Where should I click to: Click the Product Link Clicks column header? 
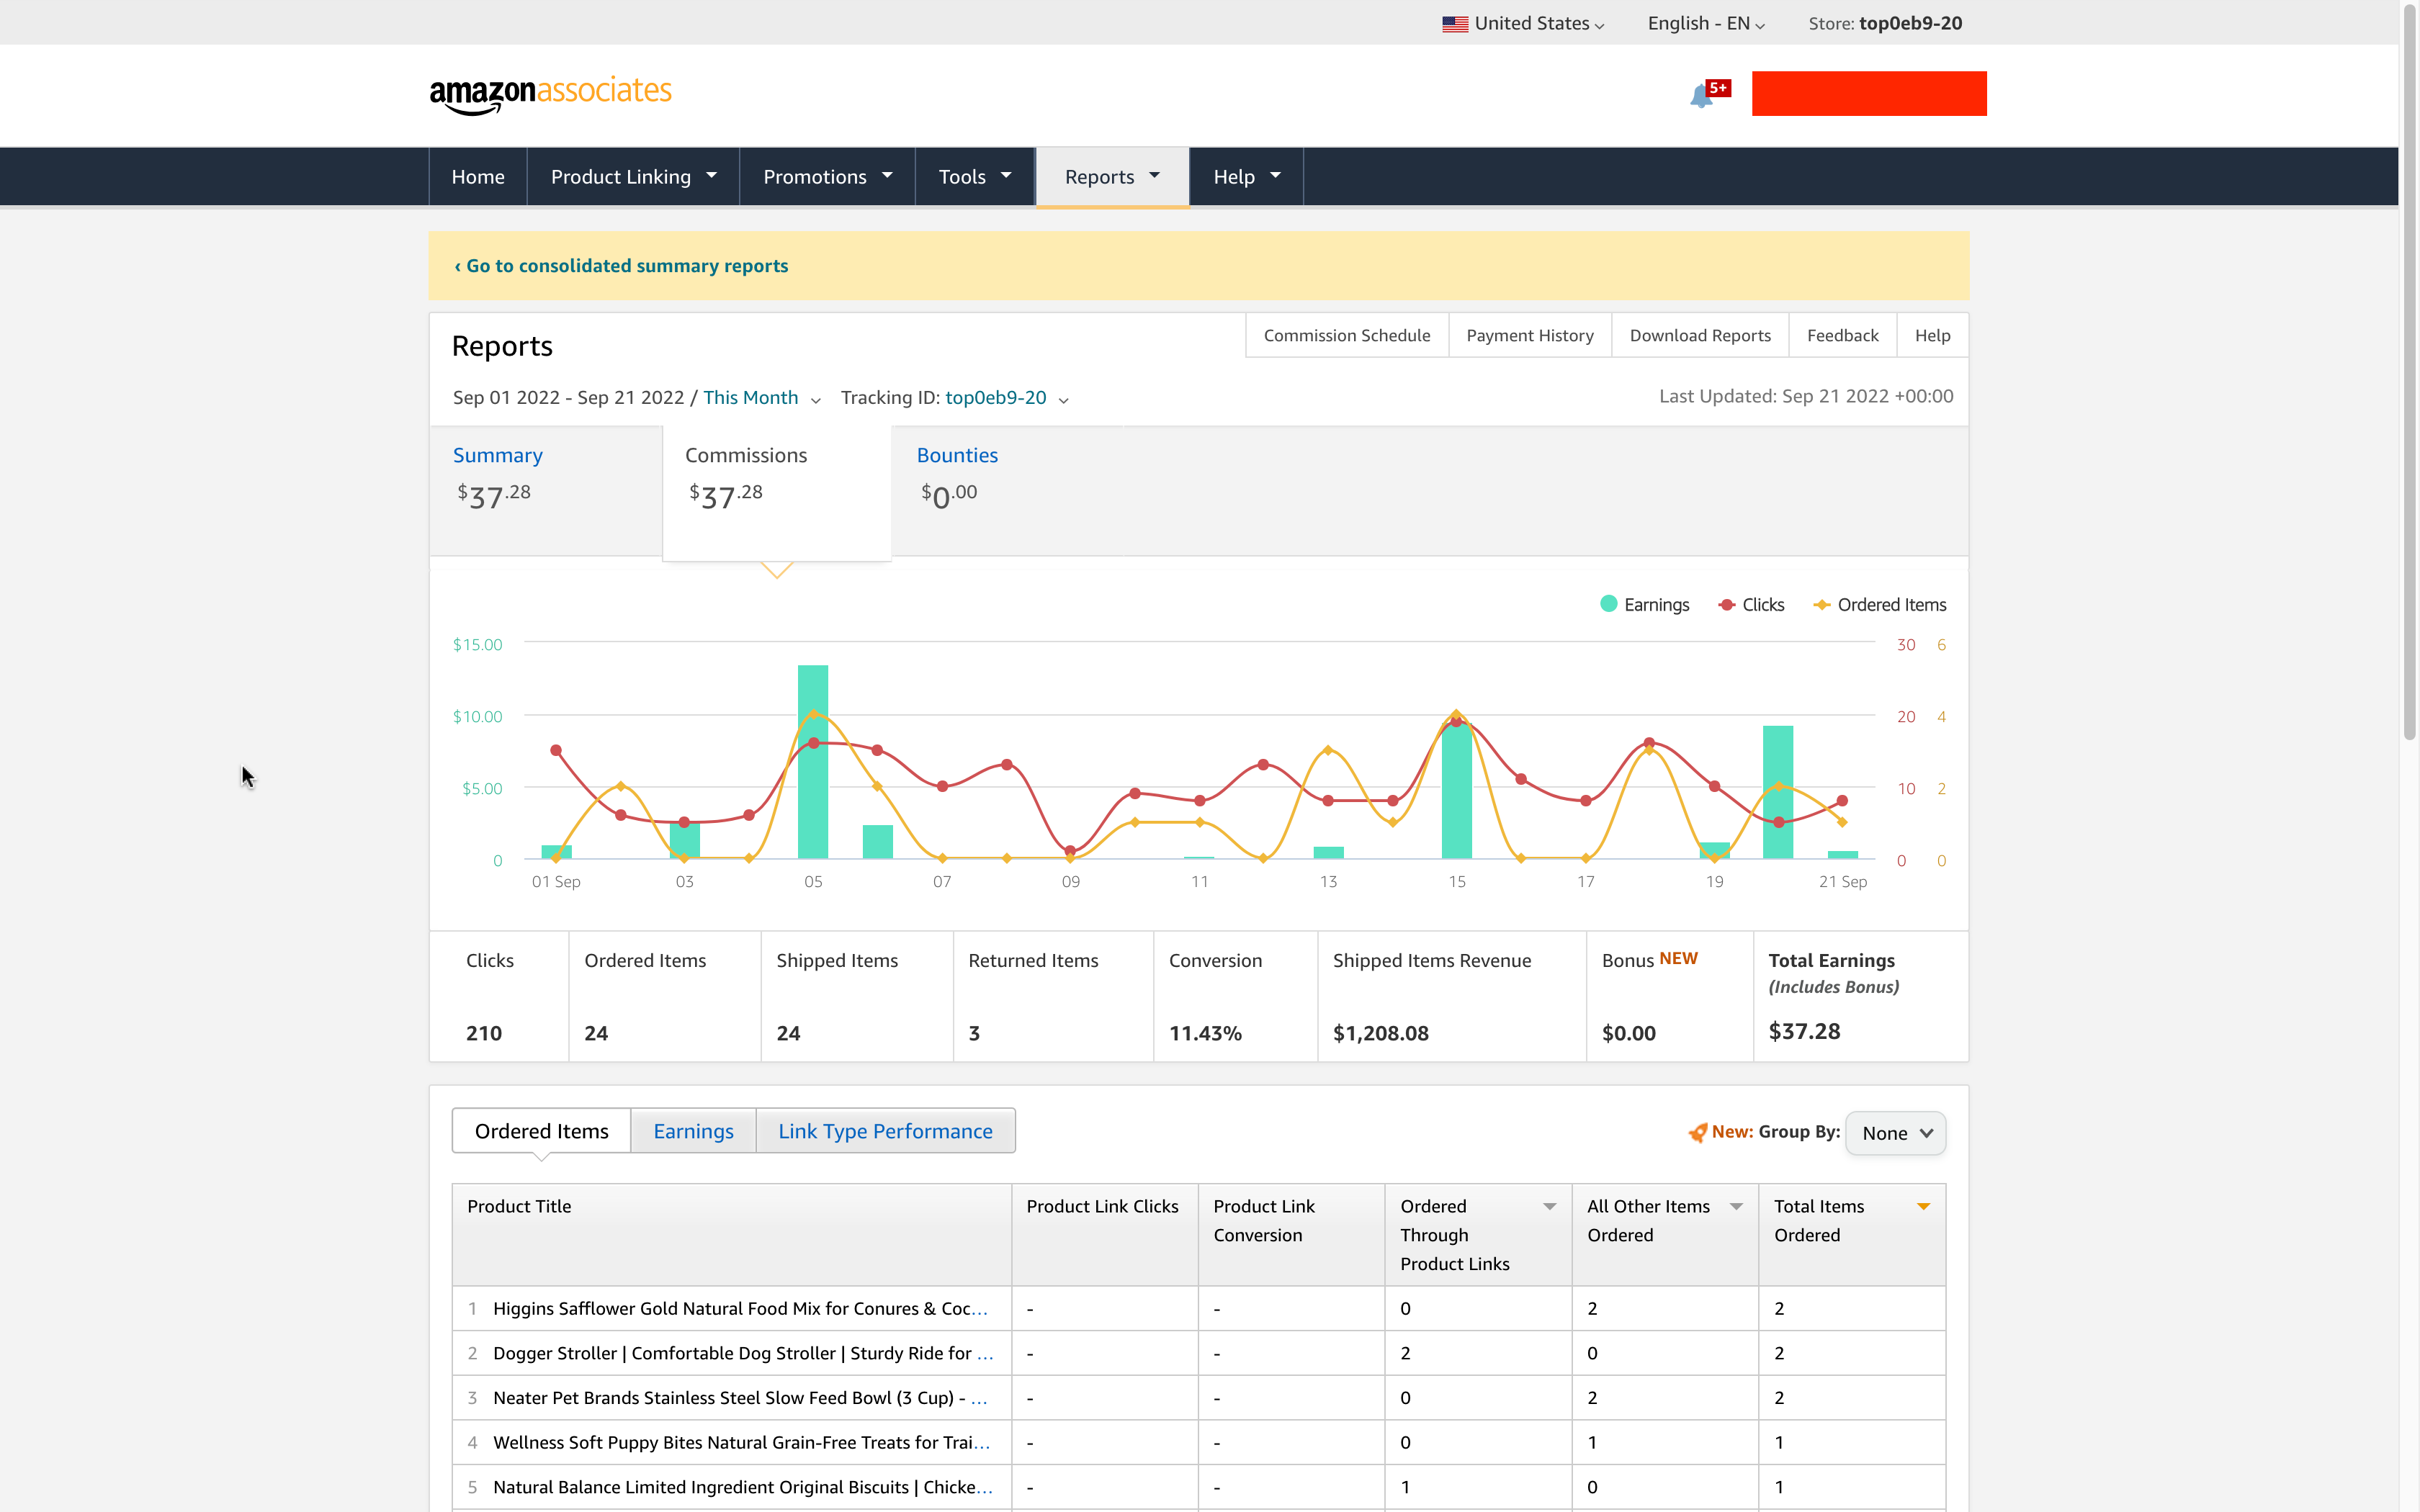coord(1104,1235)
